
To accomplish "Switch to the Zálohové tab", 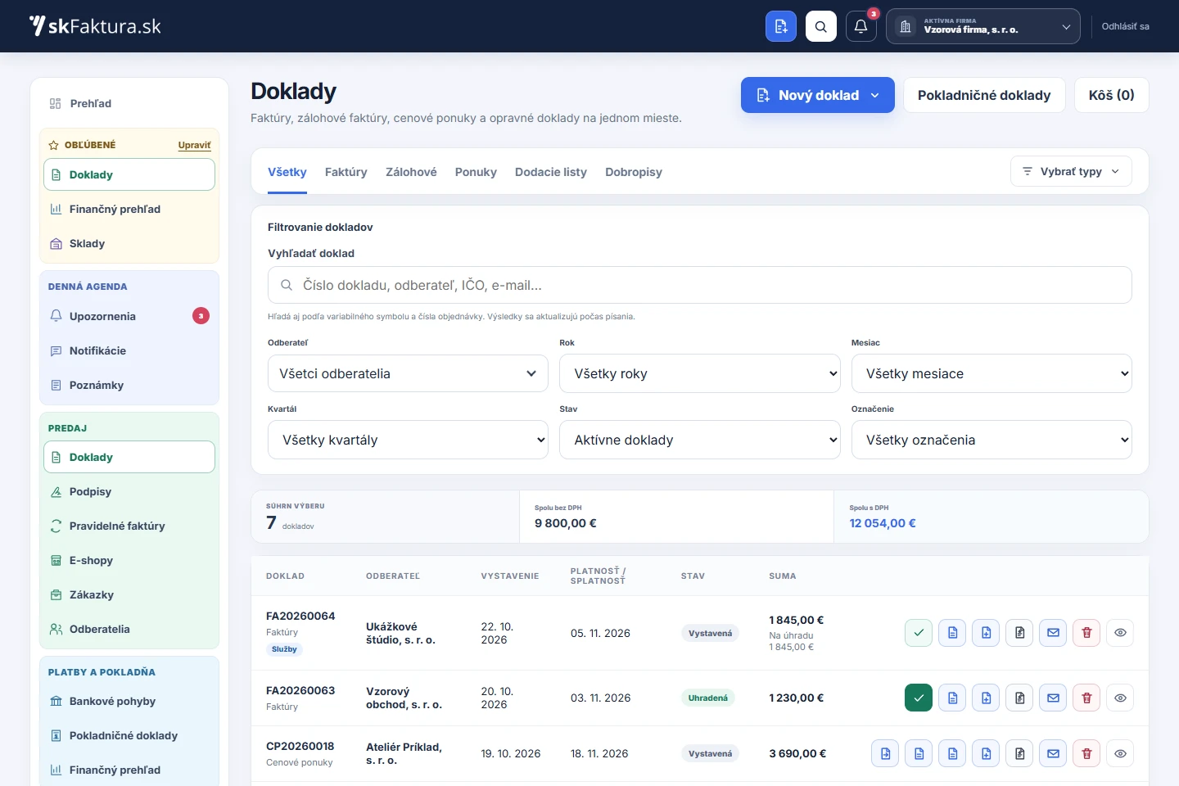I will (x=411, y=172).
